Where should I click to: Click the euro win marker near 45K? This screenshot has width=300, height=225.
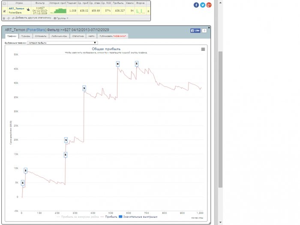pos(117,64)
